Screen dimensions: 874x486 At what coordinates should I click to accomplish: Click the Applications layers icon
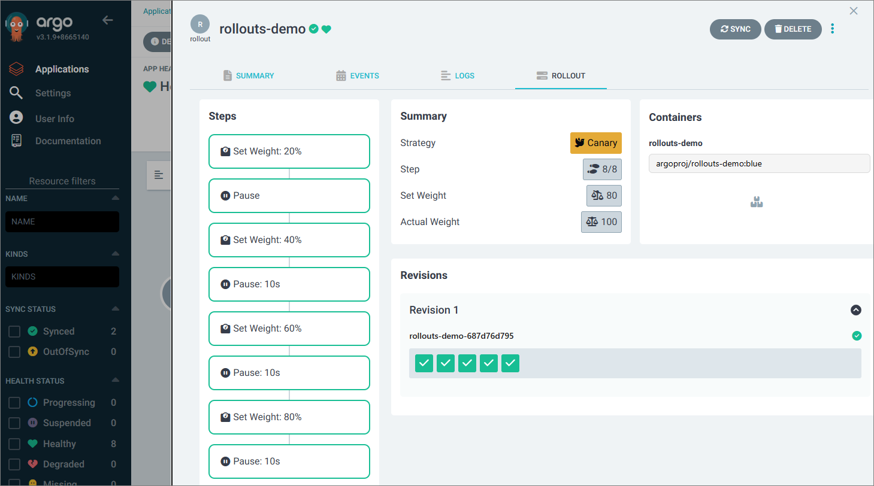coord(16,69)
